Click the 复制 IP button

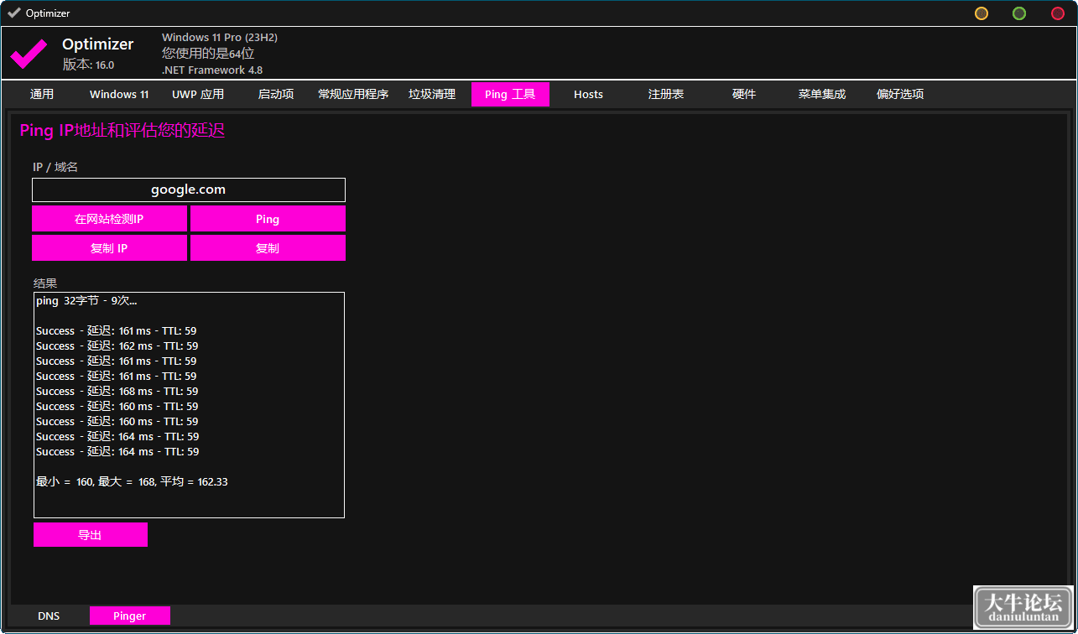tap(109, 248)
